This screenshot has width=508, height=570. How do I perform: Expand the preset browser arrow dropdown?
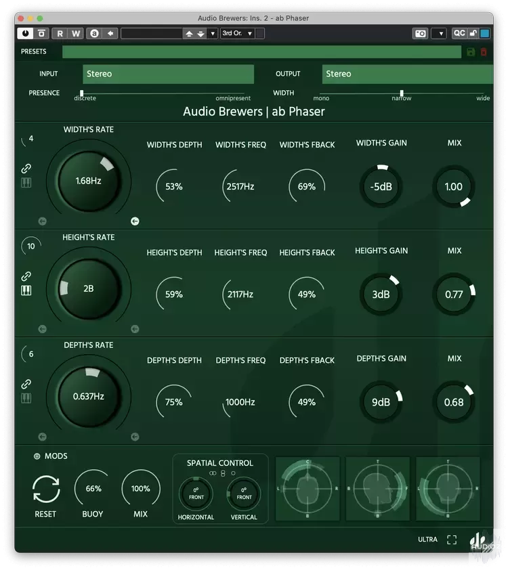tap(213, 33)
